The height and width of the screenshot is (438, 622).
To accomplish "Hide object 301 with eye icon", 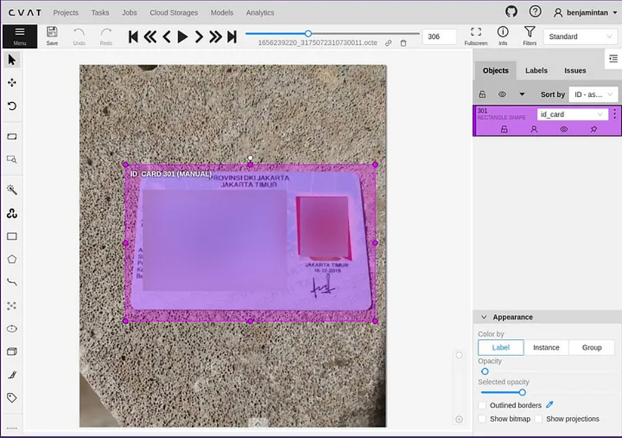I will tap(564, 129).
